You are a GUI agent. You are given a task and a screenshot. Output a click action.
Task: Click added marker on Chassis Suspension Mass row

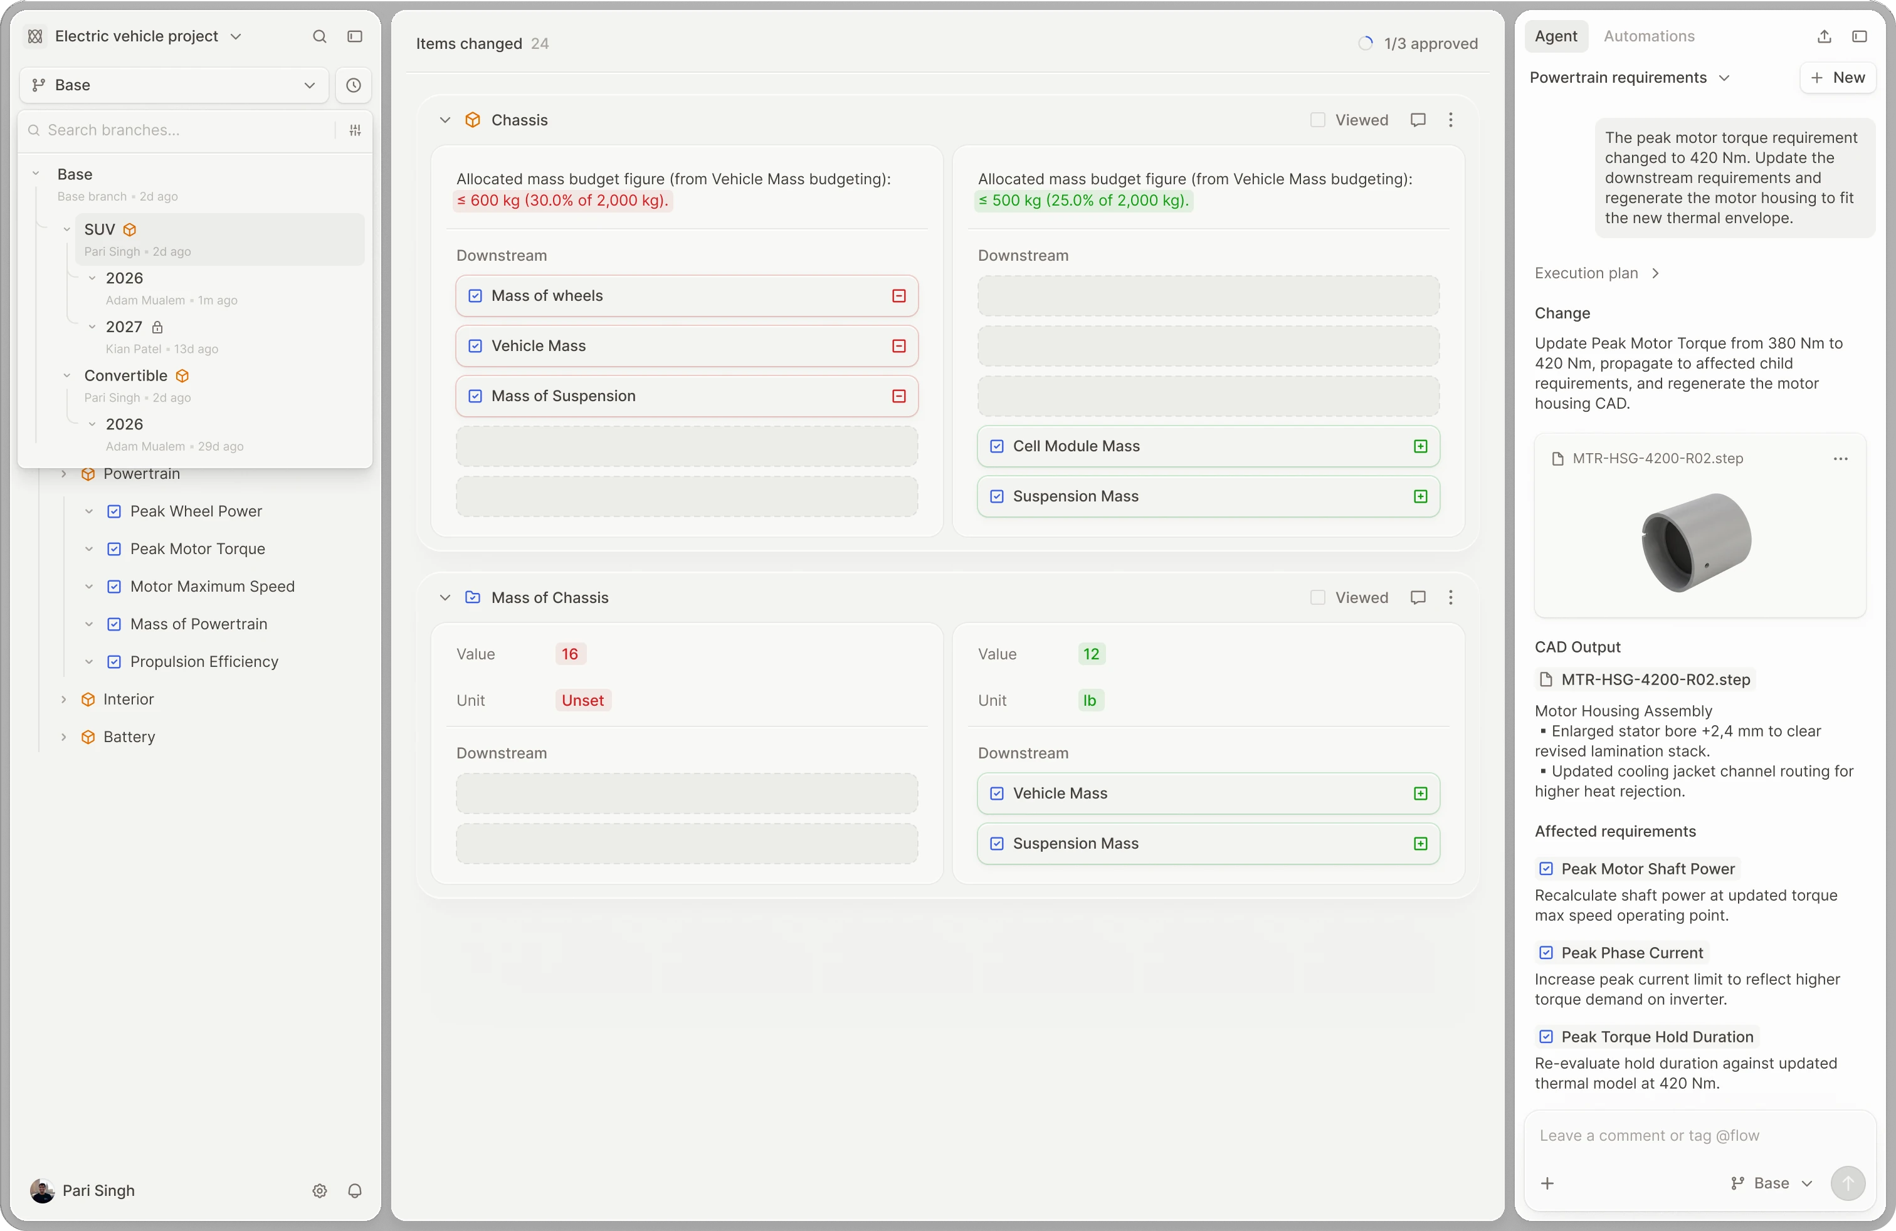click(1420, 497)
